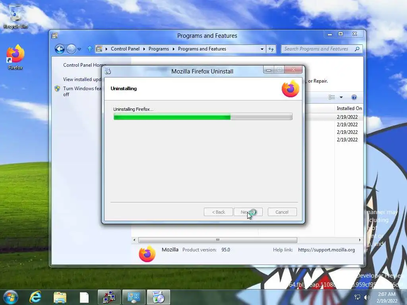Refresh the Programs and Features list
The image size is (407, 305).
(271, 49)
